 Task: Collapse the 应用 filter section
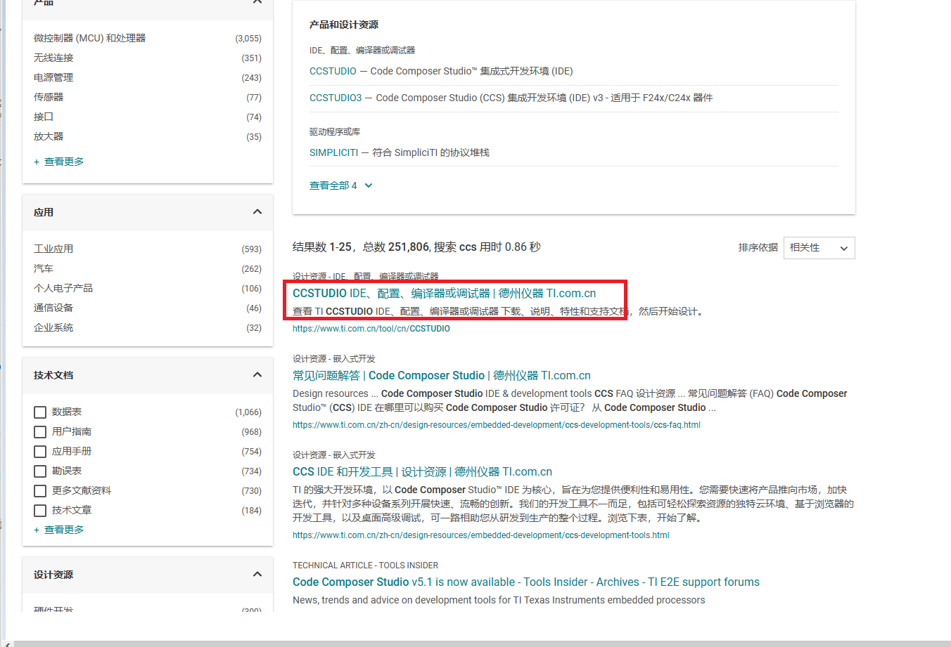(x=257, y=211)
